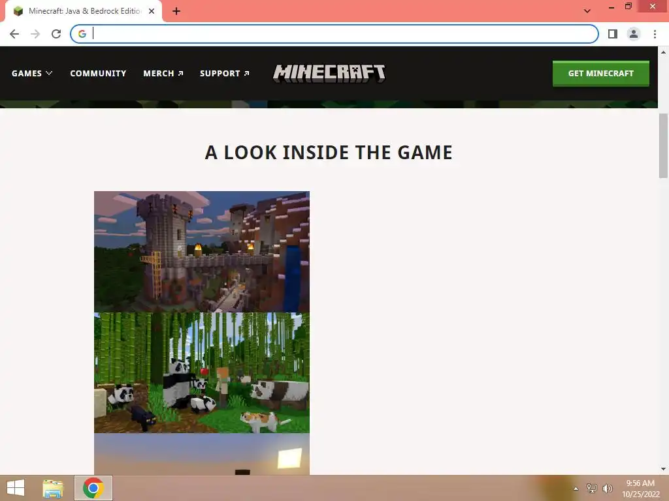
Task: Click the A LOOK INSIDE THE GAME heading
Action: 329,153
